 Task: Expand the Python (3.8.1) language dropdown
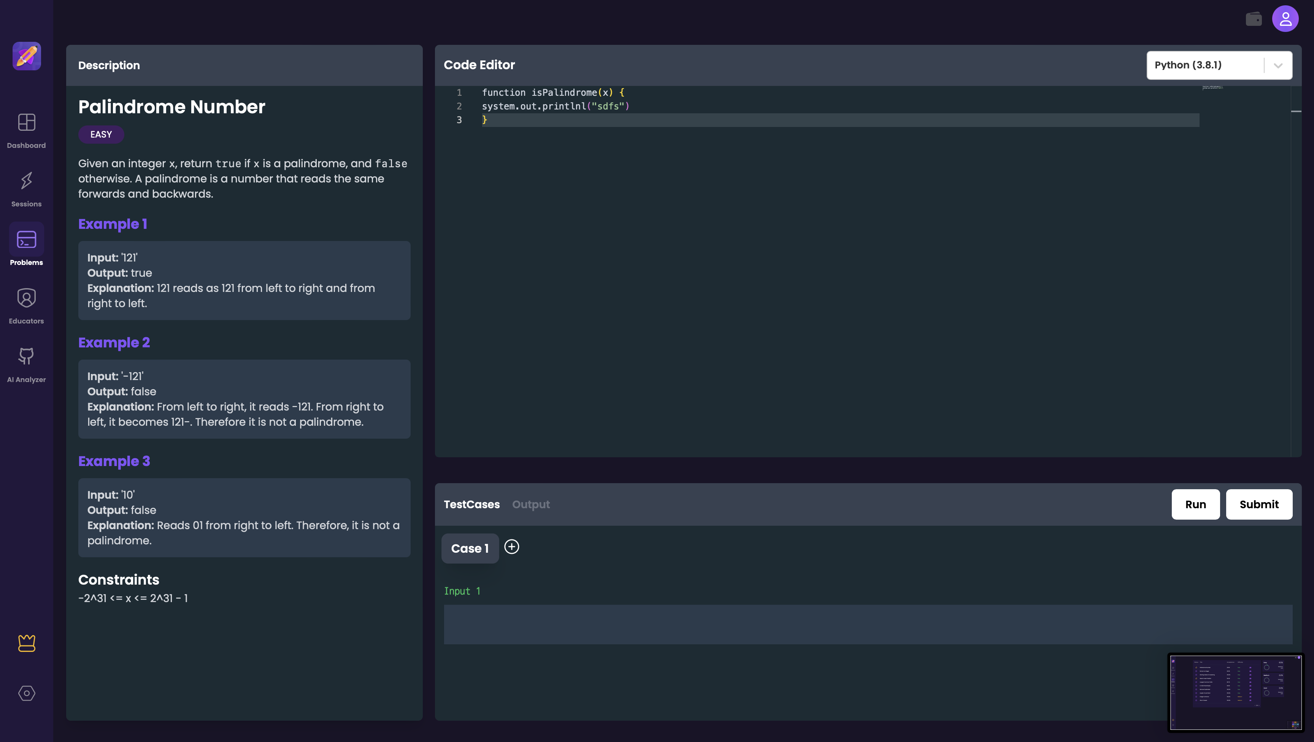point(1204,65)
